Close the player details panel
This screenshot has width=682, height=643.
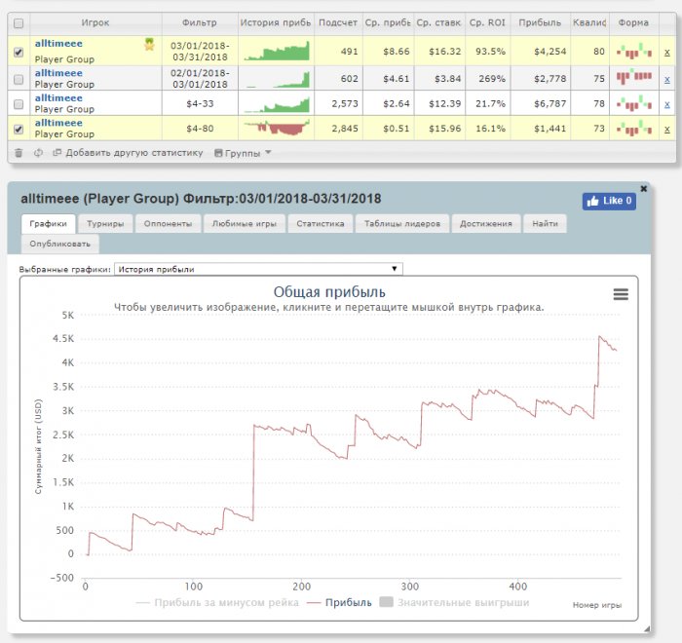(643, 188)
